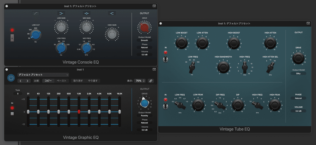
Task: Open Output Model Punchy menu in Graphic EQ
Action: click(x=144, y=116)
